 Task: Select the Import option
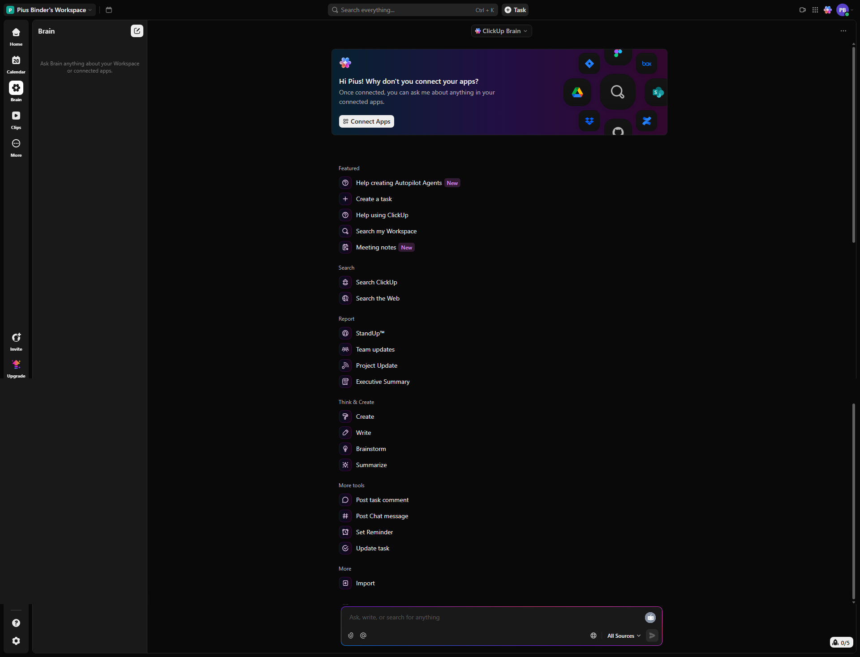tap(357, 583)
